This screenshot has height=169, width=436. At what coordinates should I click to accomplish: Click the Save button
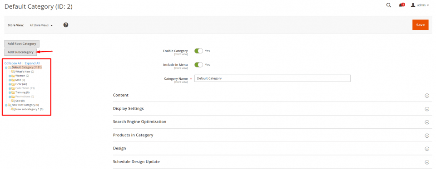click(x=421, y=25)
